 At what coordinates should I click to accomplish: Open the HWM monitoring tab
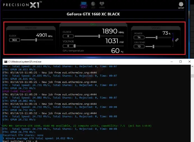(102, 5)
